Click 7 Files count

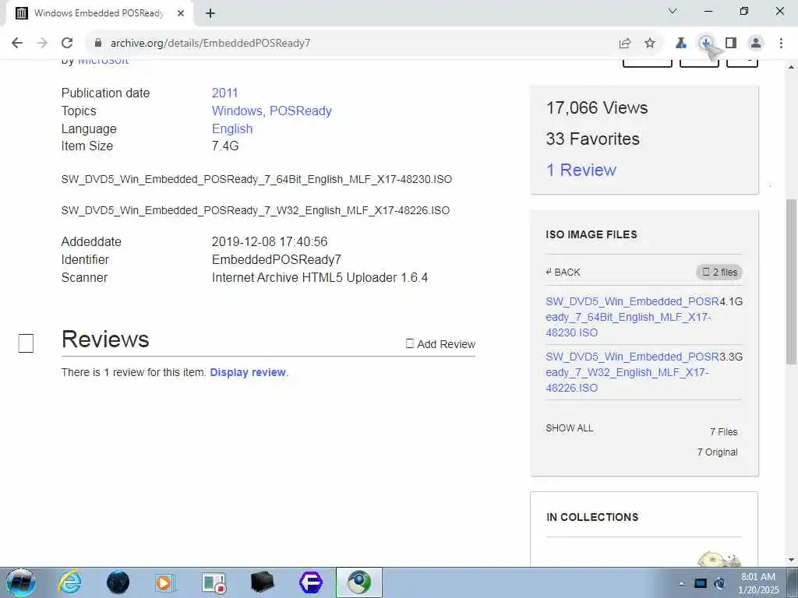(724, 432)
